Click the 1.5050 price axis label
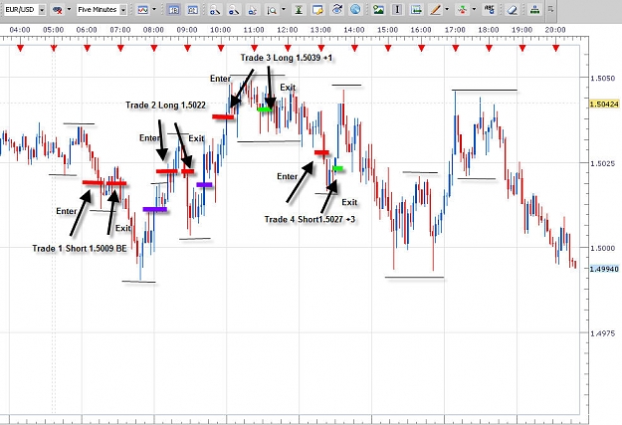 pos(602,79)
